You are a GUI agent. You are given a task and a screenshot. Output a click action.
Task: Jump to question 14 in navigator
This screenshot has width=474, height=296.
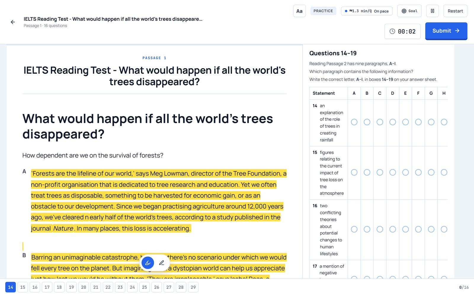tap(10, 287)
